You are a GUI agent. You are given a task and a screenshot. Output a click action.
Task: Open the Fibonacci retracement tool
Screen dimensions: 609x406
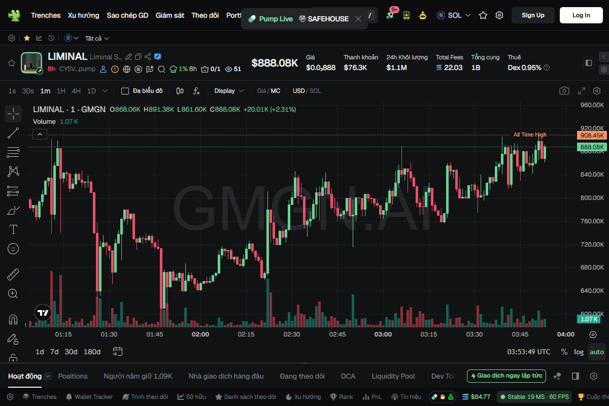[x=13, y=152]
